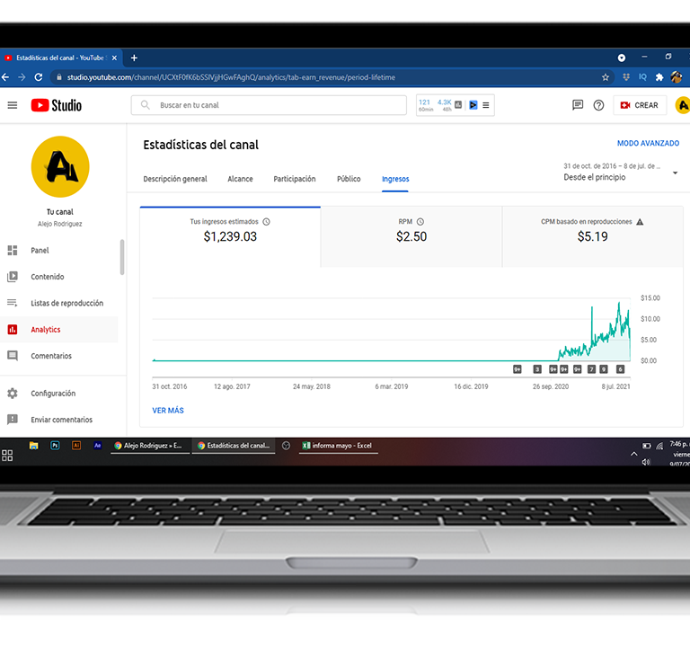Image resolution: width=690 pixels, height=647 pixels.
Task: Switch to 'Alejo Rodriguez » E...' Chrome window
Action: point(150,446)
